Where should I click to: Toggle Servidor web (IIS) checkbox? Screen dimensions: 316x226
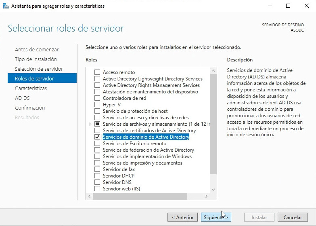97,188
